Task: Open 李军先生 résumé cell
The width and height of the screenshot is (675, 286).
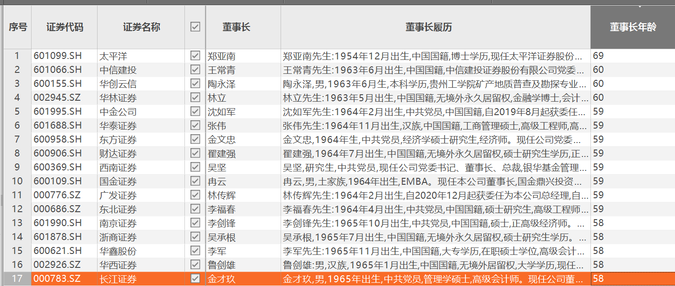Action: pos(436,251)
